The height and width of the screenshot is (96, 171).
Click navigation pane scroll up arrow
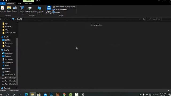click(x=17, y=23)
